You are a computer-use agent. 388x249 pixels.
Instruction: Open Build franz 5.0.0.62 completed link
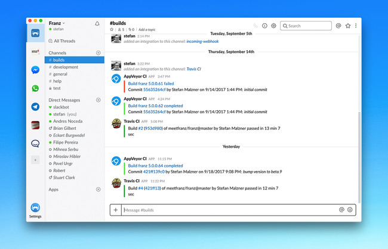155,105
